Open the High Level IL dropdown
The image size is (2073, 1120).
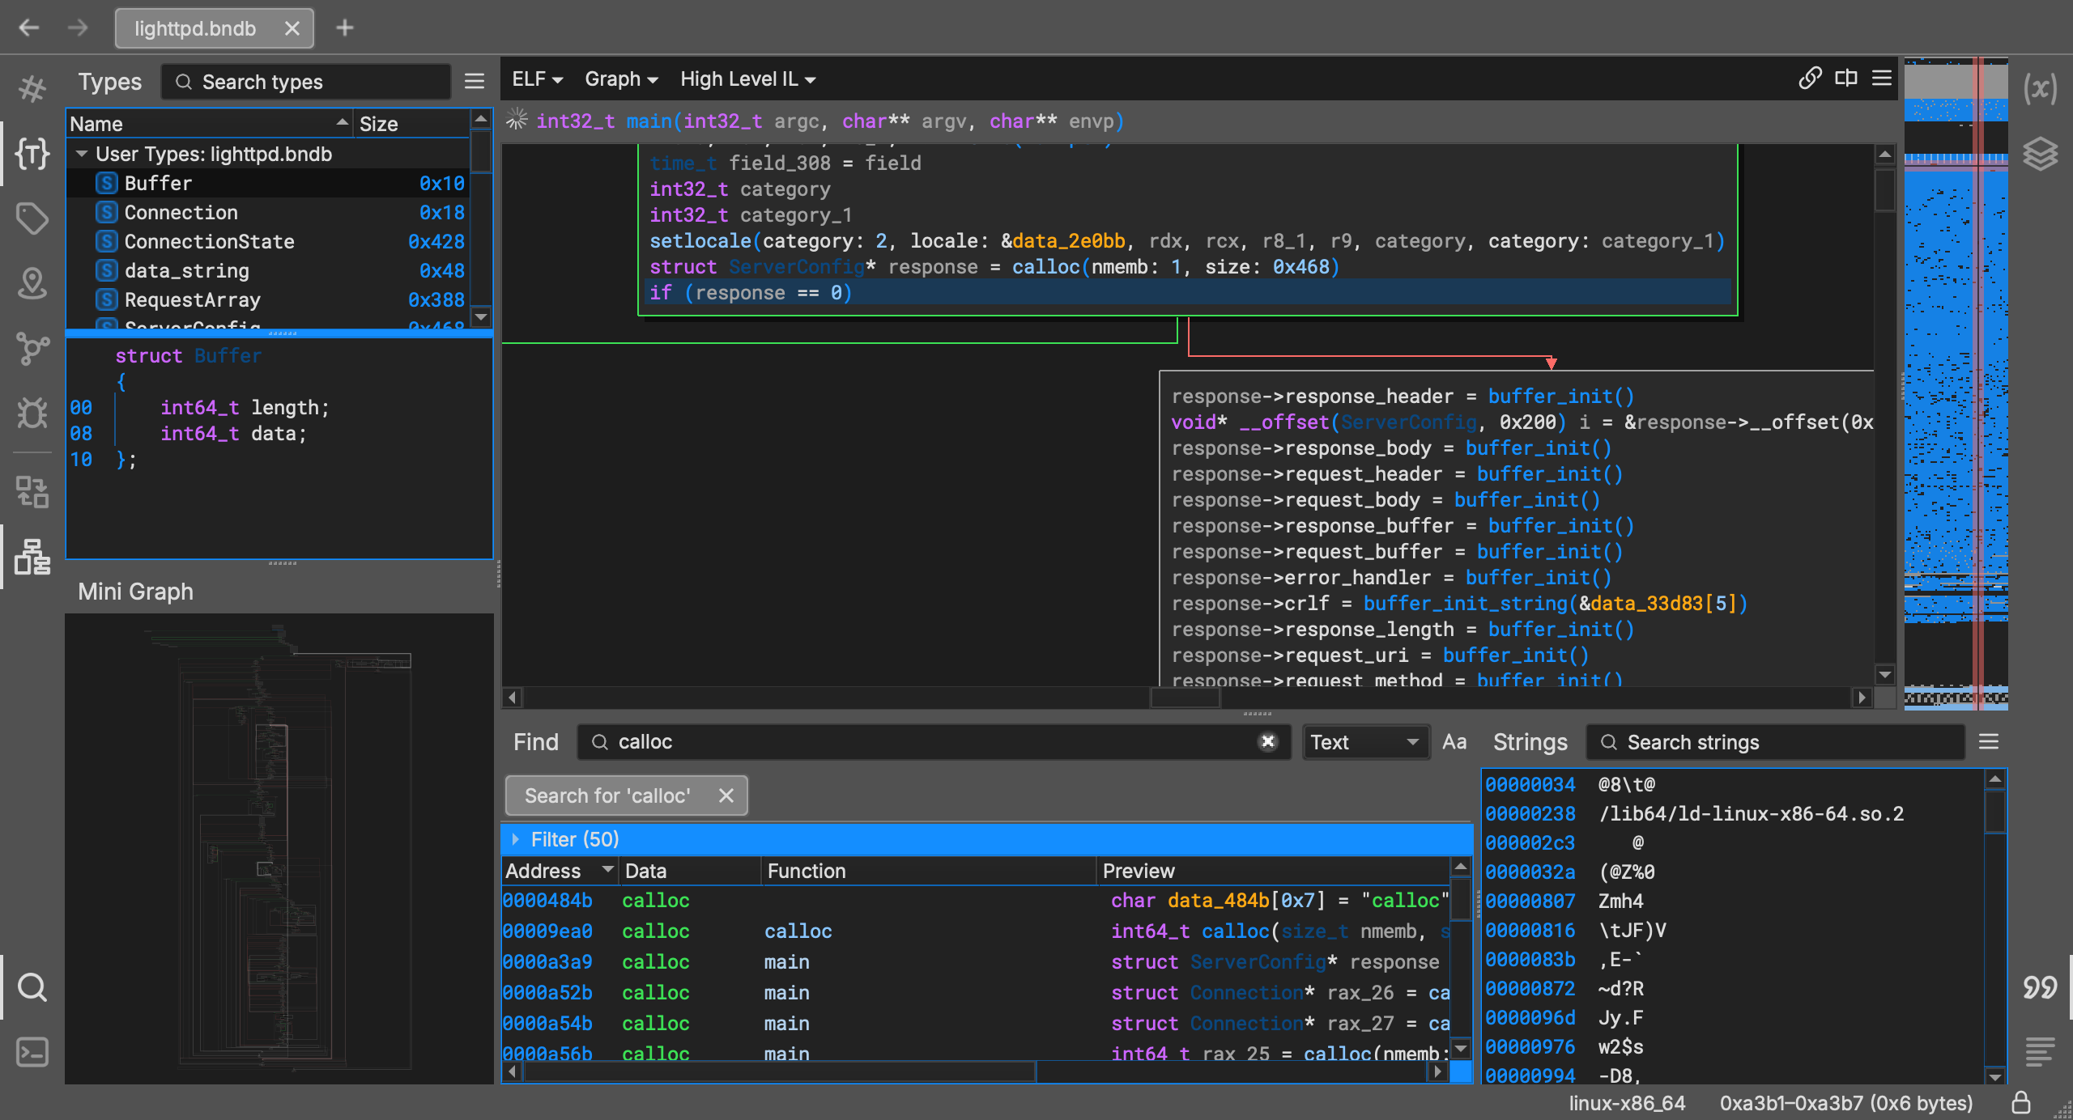click(x=745, y=78)
